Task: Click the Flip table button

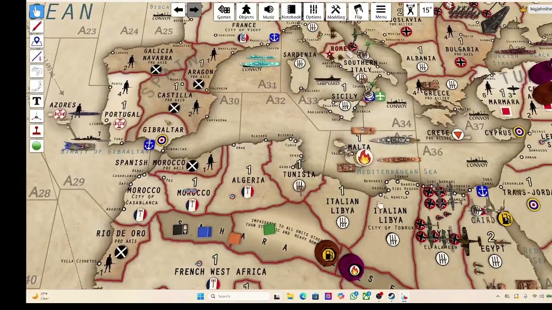Action: pos(358,12)
